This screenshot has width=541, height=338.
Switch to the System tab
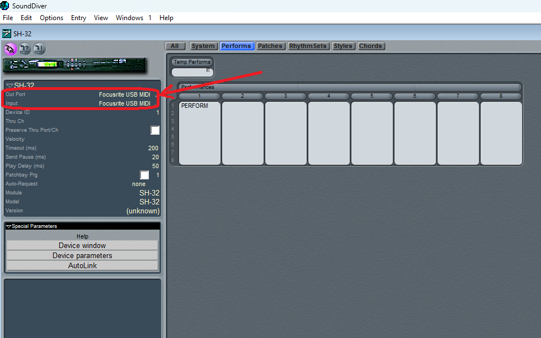click(x=203, y=46)
